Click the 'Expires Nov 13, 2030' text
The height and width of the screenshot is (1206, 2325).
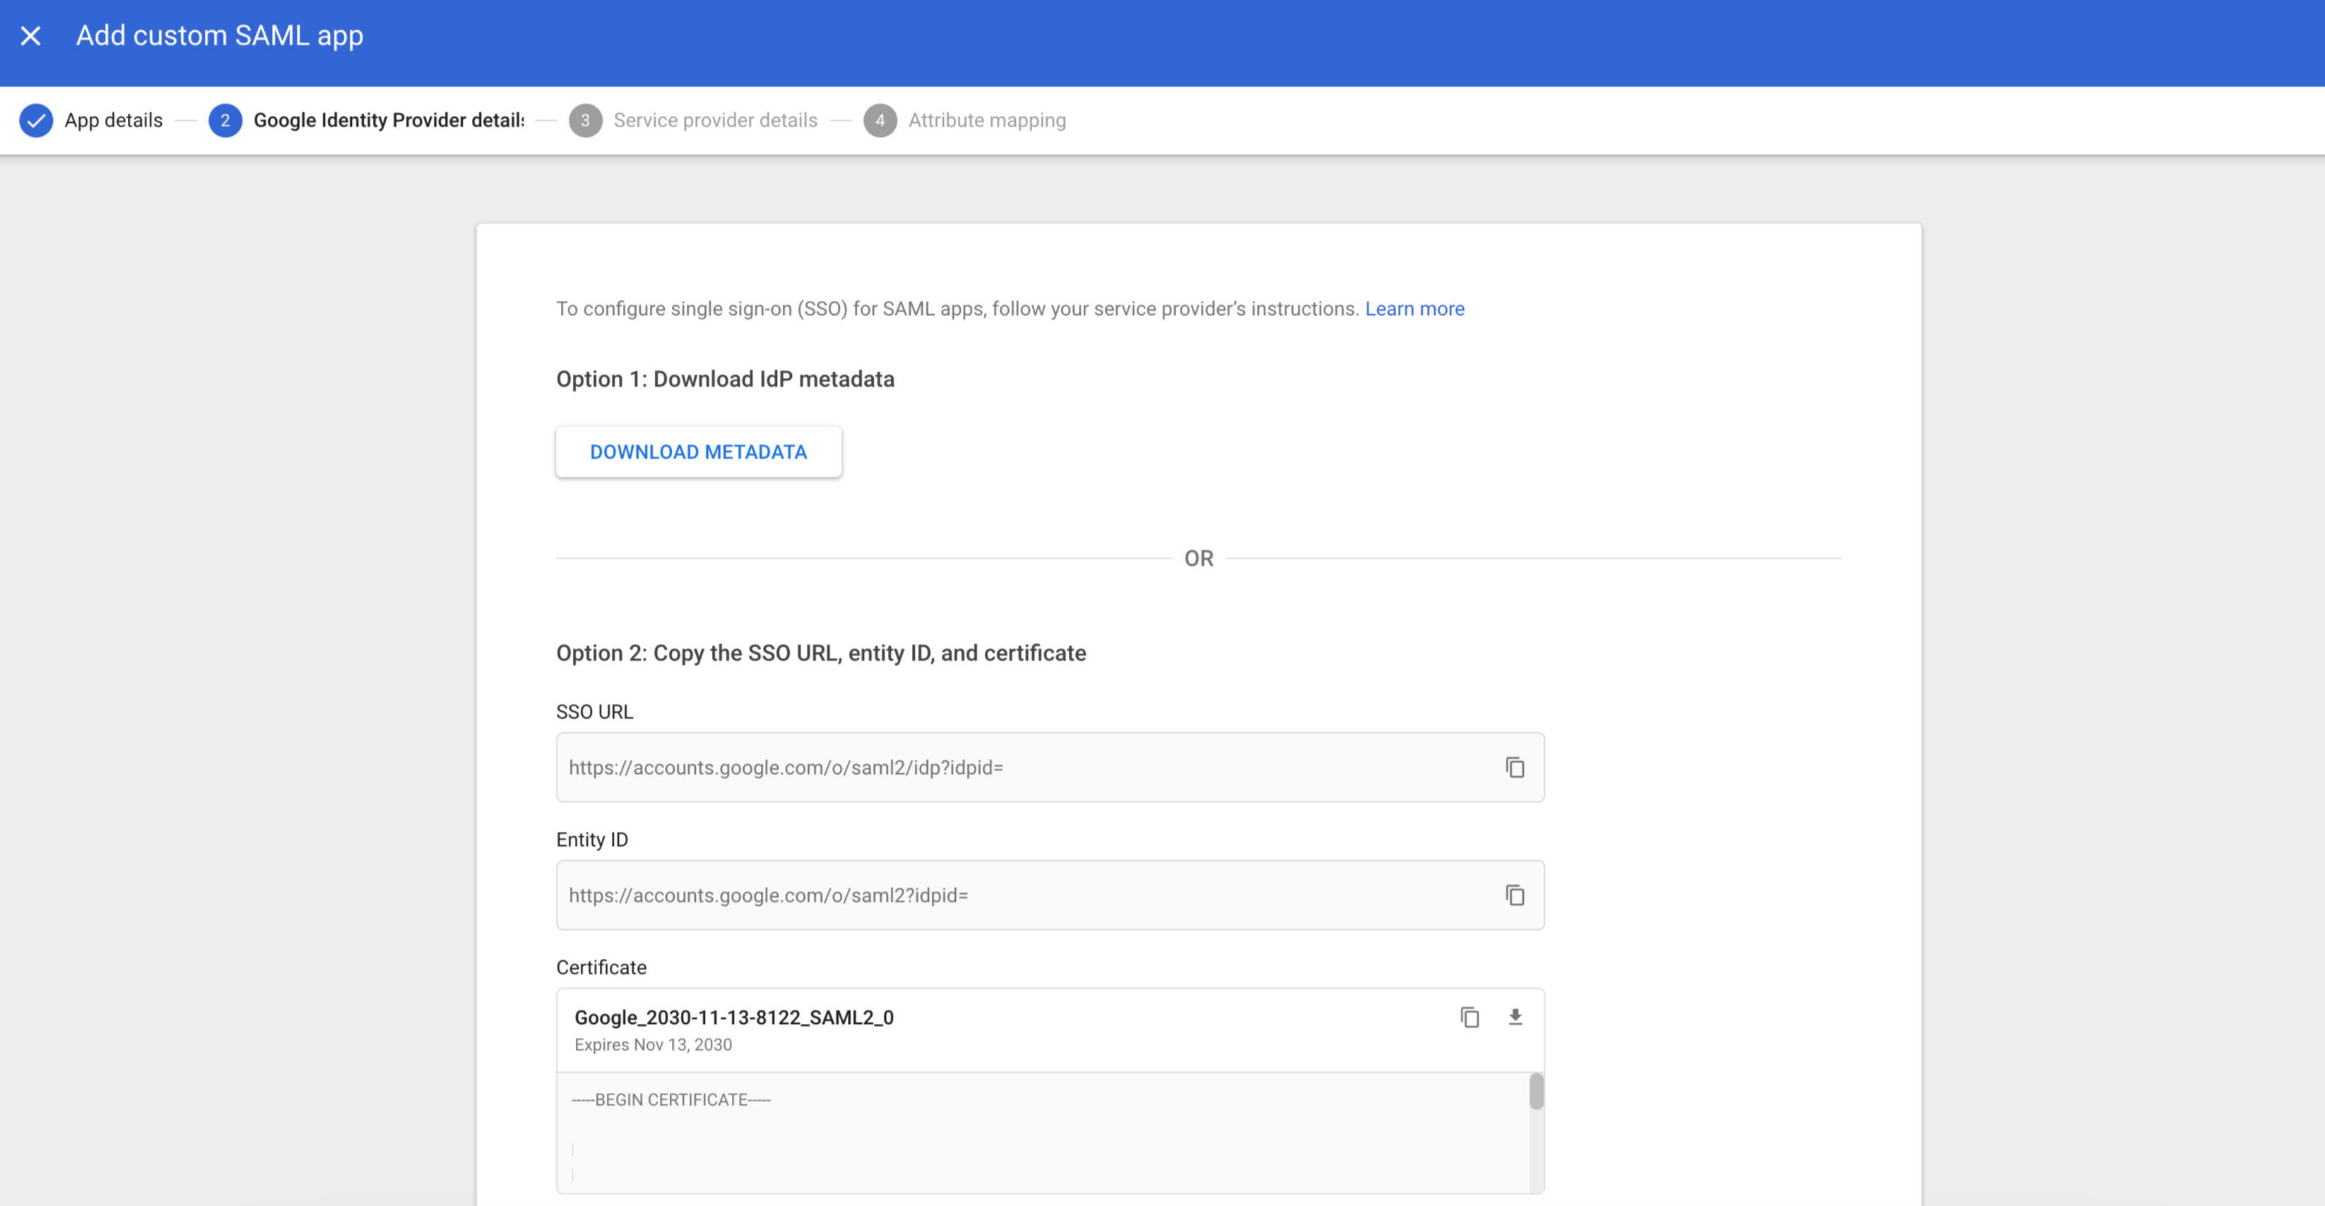(x=653, y=1046)
